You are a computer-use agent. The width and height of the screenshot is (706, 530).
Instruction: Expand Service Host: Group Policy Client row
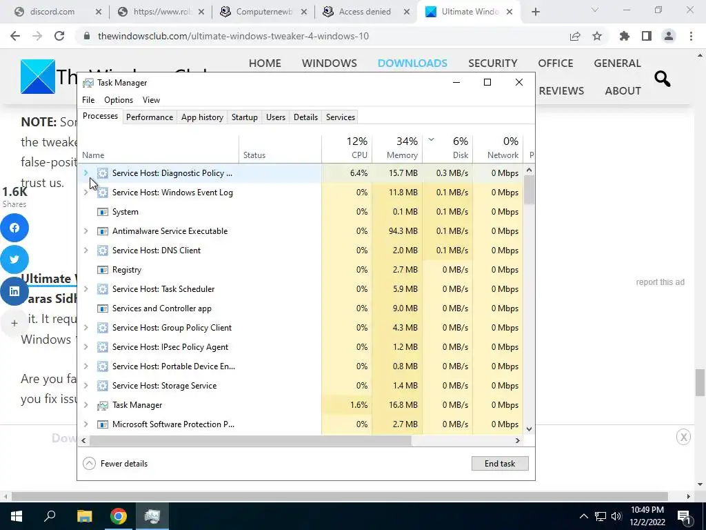click(x=85, y=328)
